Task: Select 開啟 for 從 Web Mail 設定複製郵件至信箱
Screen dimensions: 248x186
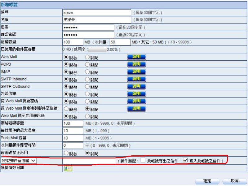Action: 66,109
